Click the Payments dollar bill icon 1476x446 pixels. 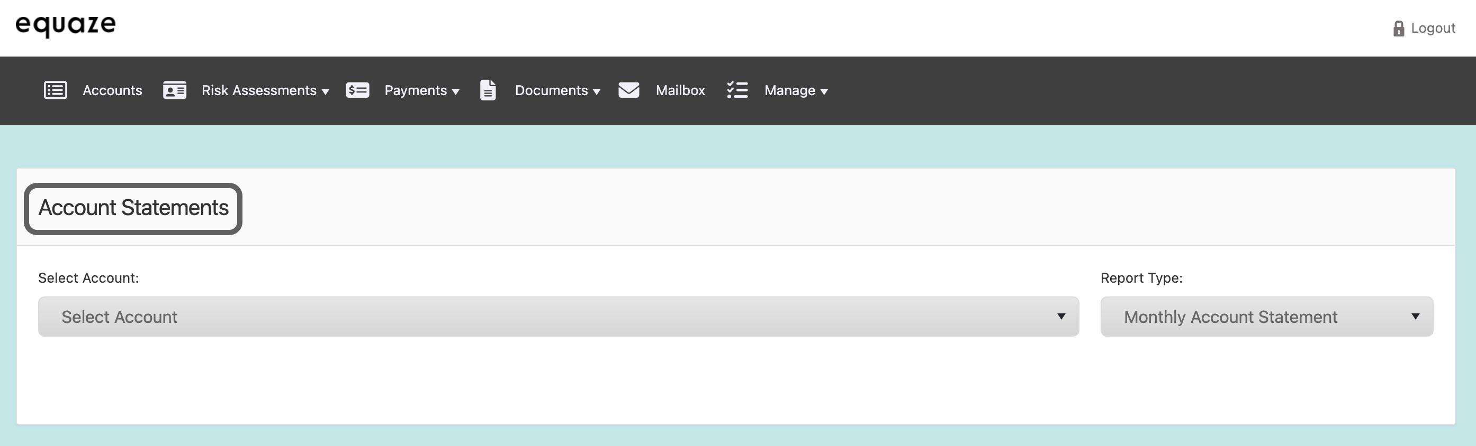coord(357,90)
